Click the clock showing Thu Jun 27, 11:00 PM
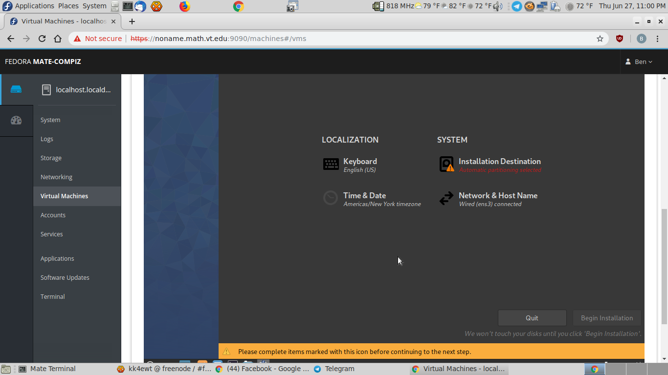This screenshot has width=668, height=375. click(632, 6)
